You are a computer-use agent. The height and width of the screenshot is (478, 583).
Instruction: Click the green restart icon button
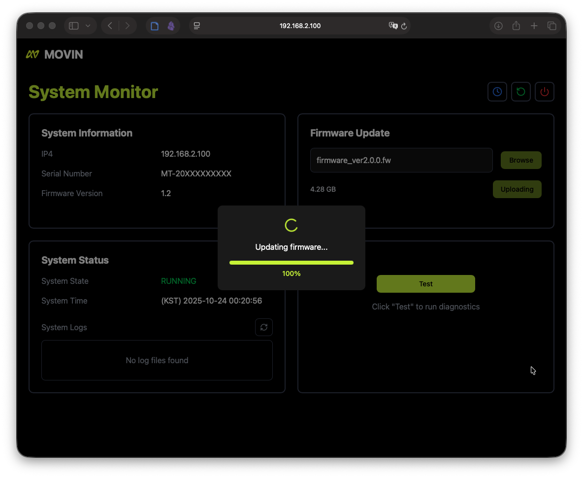pos(521,92)
